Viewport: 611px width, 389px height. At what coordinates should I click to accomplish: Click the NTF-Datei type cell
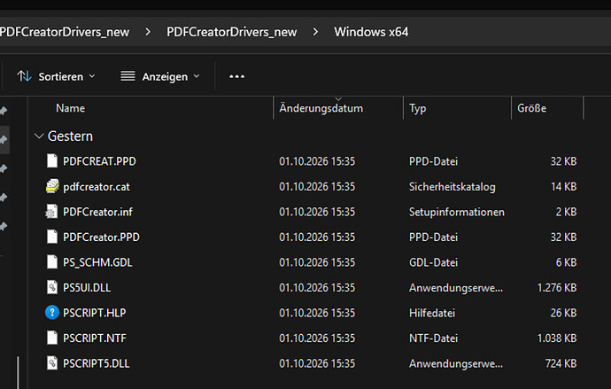[433, 338]
